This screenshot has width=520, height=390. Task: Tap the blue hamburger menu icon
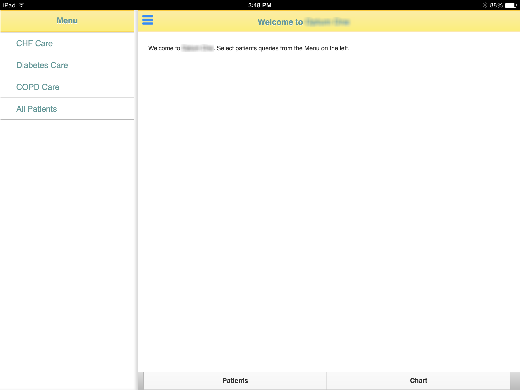tap(148, 20)
